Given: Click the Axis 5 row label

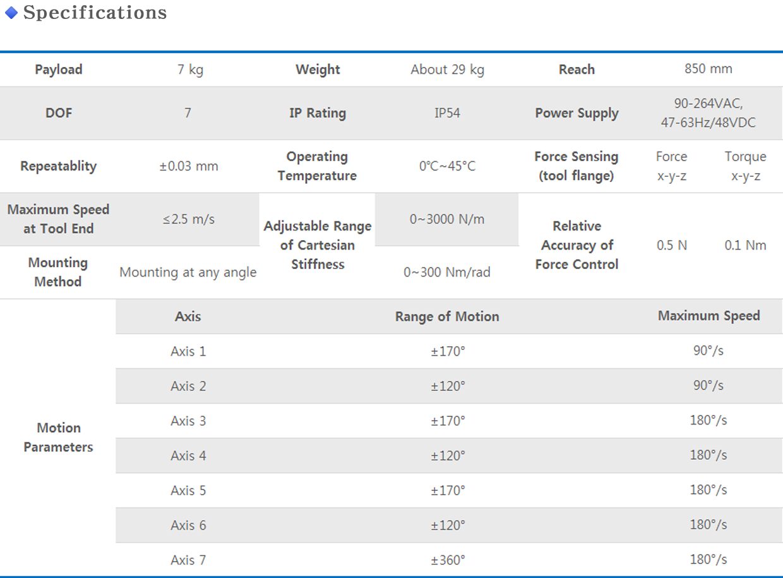Looking at the screenshot, I should click(x=188, y=490).
